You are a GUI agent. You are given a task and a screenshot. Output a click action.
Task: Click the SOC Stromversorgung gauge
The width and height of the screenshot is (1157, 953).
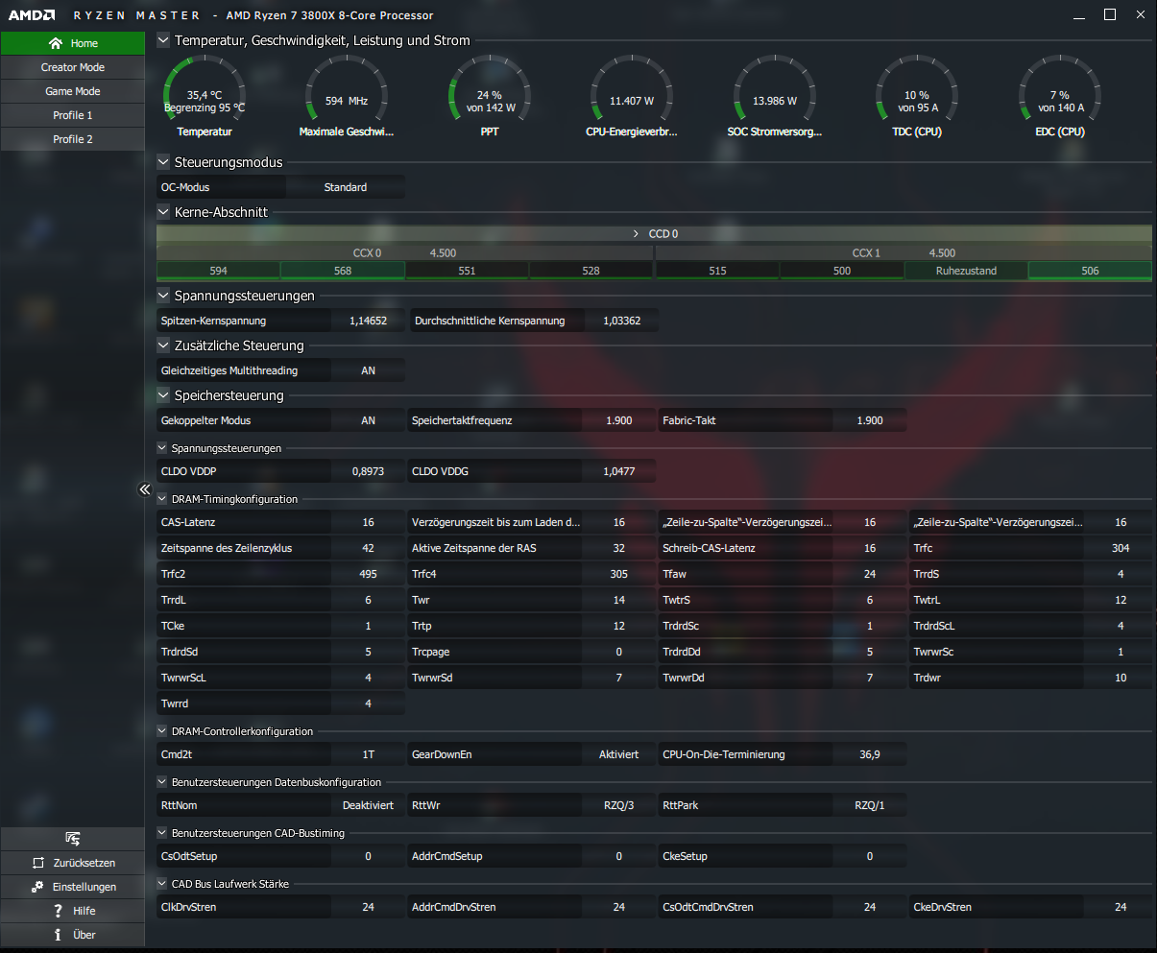775,96
